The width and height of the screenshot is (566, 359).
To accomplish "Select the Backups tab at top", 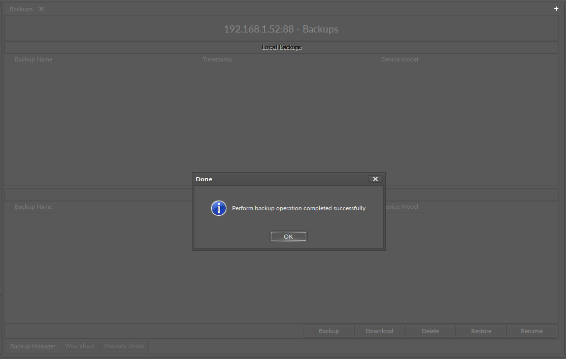I will 21,9.
